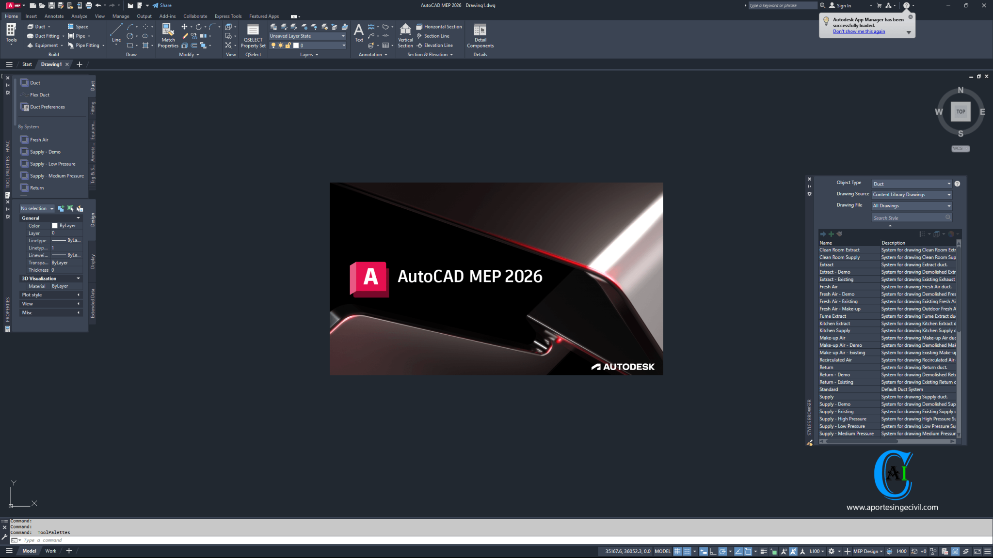Switch to the Annotate ribbon tab
The width and height of the screenshot is (993, 558).
pos(54,16)
